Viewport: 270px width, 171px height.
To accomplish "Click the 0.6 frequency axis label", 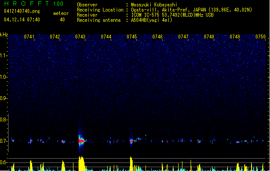I will 3,162.
